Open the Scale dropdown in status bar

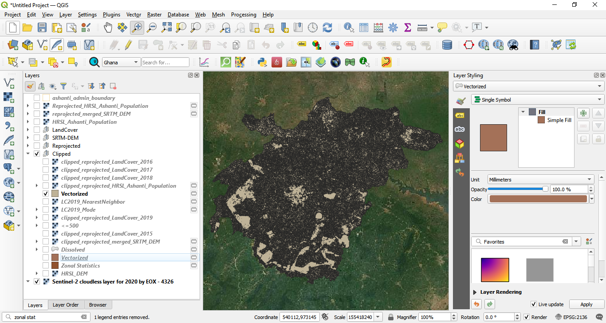[378, 317]
